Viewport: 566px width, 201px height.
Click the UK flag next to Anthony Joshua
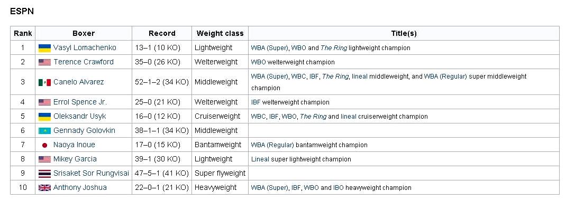coord(45,188)
